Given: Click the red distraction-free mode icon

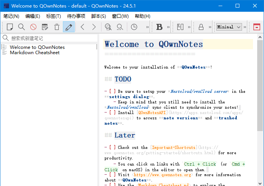Looking at the screenshot, I should [257, 27].
